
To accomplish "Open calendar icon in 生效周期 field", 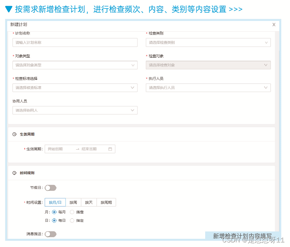I will tap(110, 149).
